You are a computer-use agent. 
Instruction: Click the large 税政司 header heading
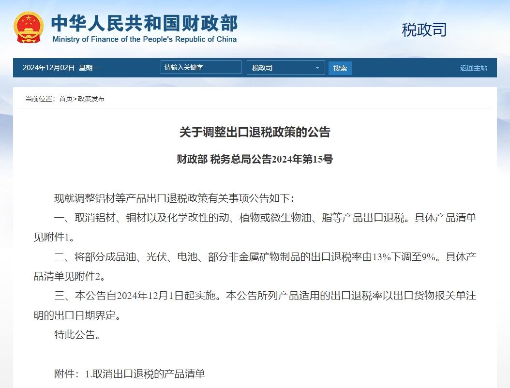(424, 30)
